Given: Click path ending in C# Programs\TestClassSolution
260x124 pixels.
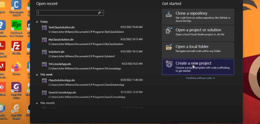Looking at the screenshot, I should 86,32.
